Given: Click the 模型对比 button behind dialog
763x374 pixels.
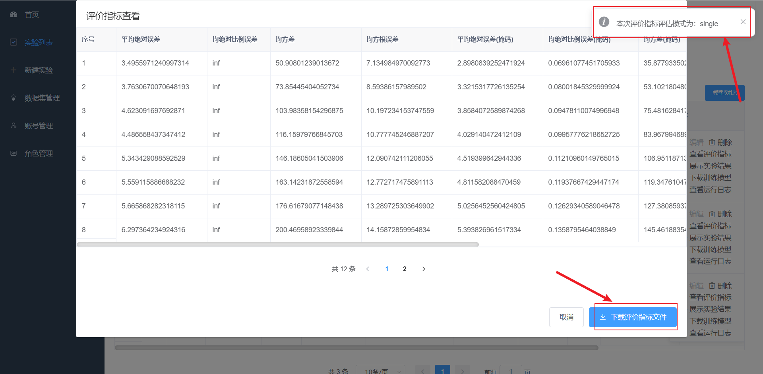Looking at the screenshot, I should coord(724,93).
